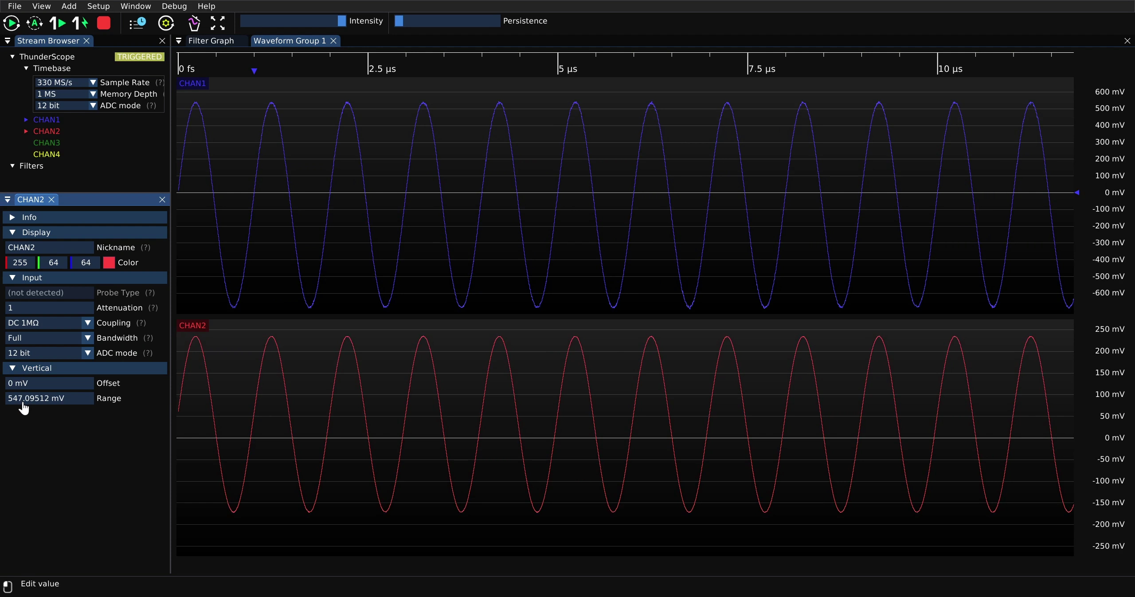Collapse the ThunderScope tree node
This screenshot has width=1135, height=597.
point(12,57)
